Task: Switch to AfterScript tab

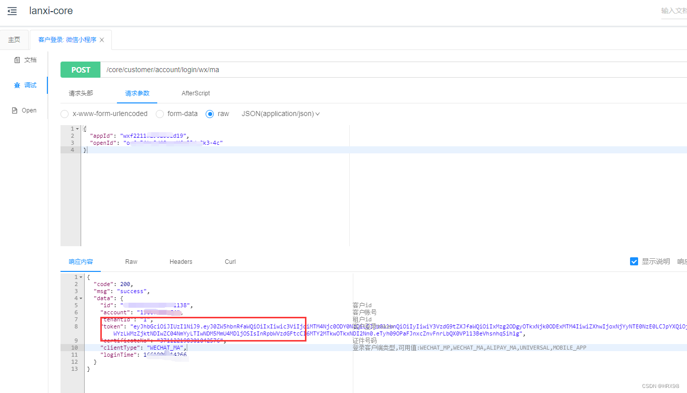Action: tap(196, 93)
